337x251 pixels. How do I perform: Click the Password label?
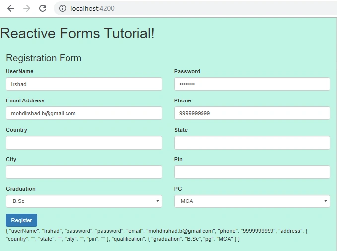pos(187,71)
